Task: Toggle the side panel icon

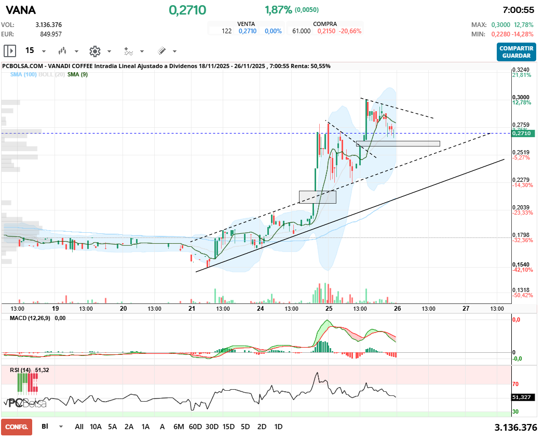Action: pos(10,51)
